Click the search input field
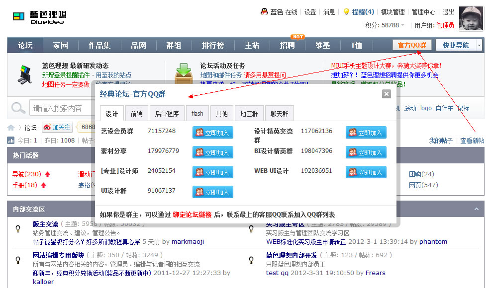The height and width of the screenshot is (288, 489). 62,108
